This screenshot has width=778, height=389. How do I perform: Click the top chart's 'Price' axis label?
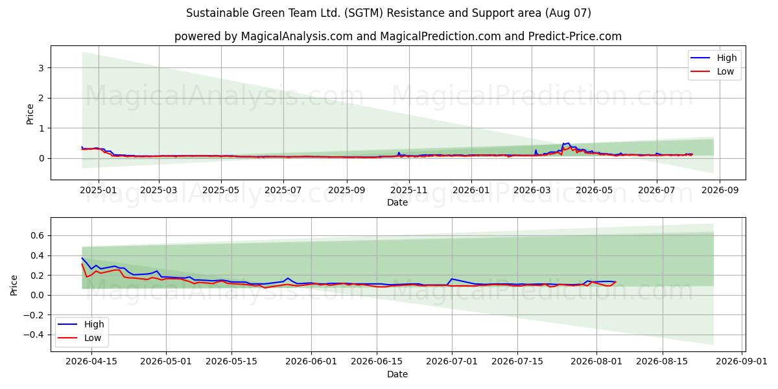click(30, 113)
